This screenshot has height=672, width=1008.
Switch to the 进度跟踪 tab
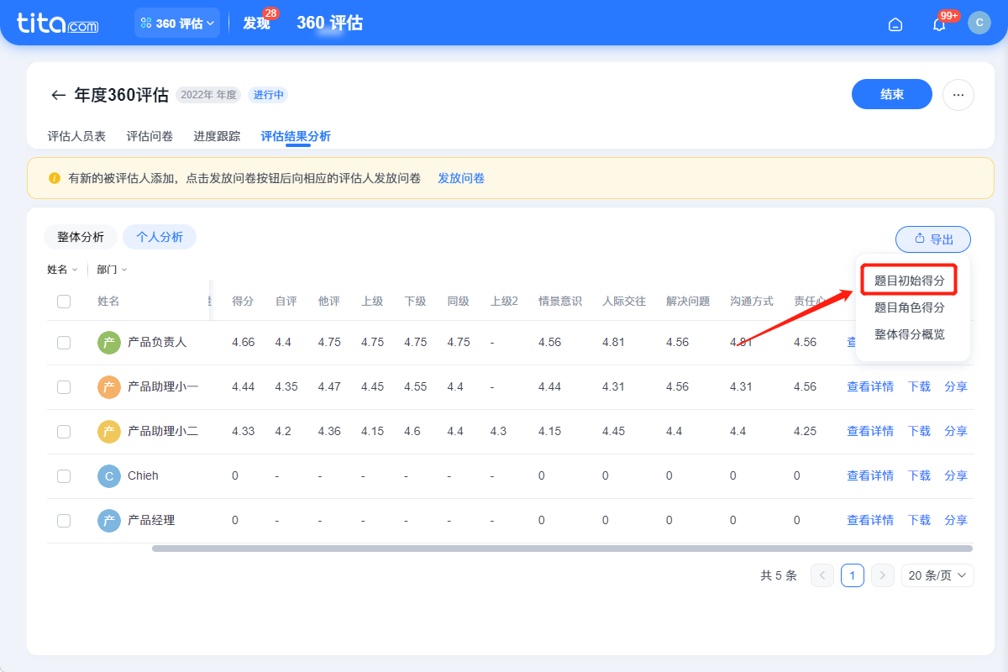(x=217, y=134)
